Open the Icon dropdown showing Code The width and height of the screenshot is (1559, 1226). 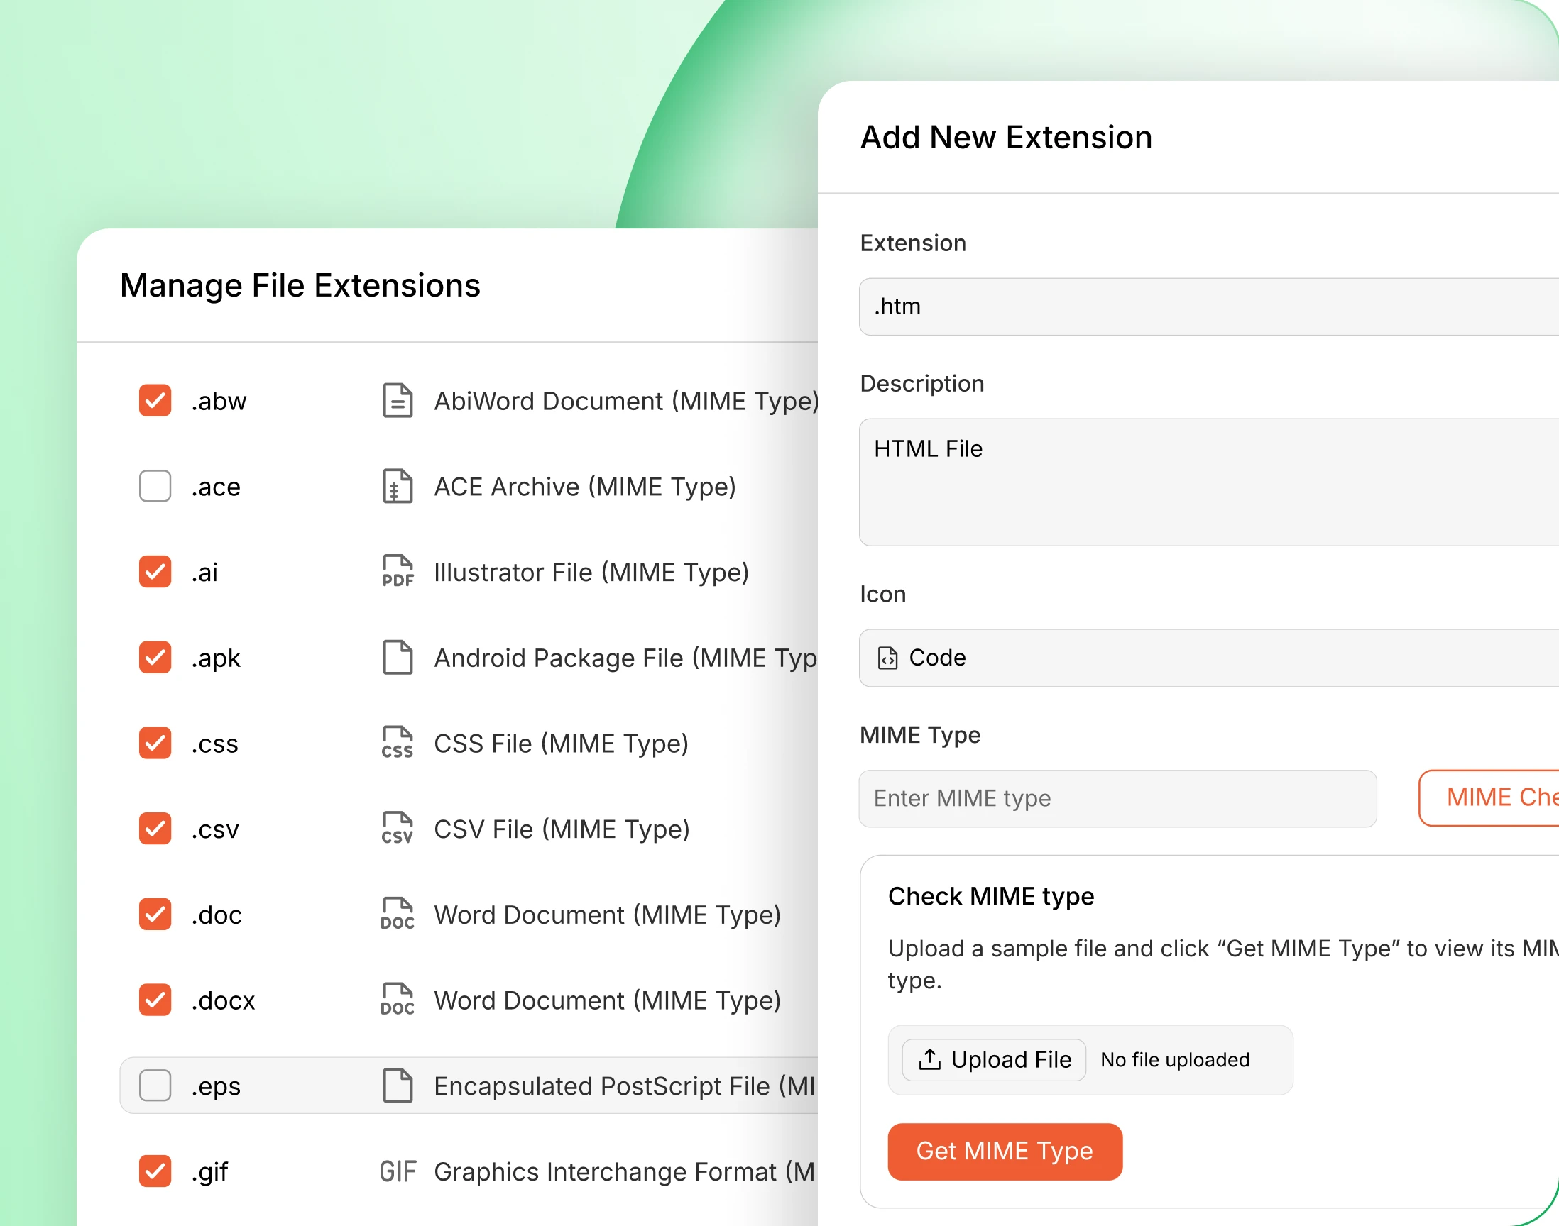[x=1209, y=658]
